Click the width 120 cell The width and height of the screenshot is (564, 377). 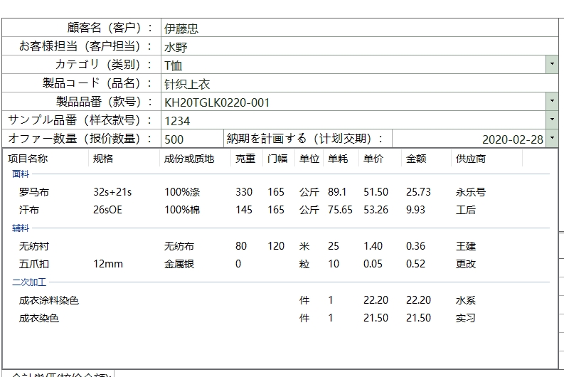(276, 246)
